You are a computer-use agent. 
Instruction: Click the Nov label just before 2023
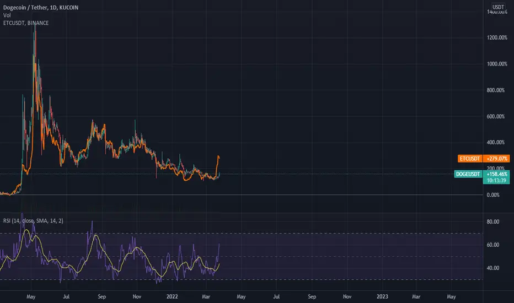point(347,296)
